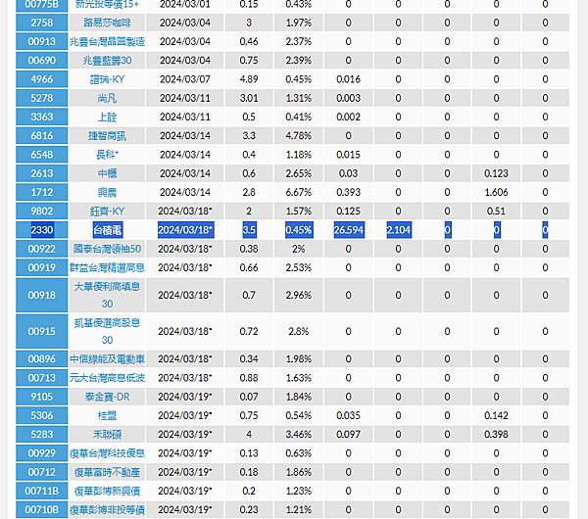The image size is (588, 519).
Task: Click stock code 00713
Action: [x=41, y=378]
